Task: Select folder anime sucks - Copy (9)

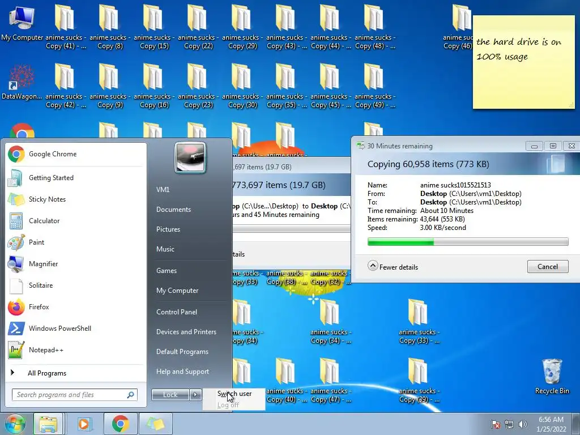Action: [x=109, y=86]
